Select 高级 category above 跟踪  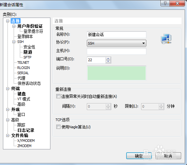coord(15,120)
